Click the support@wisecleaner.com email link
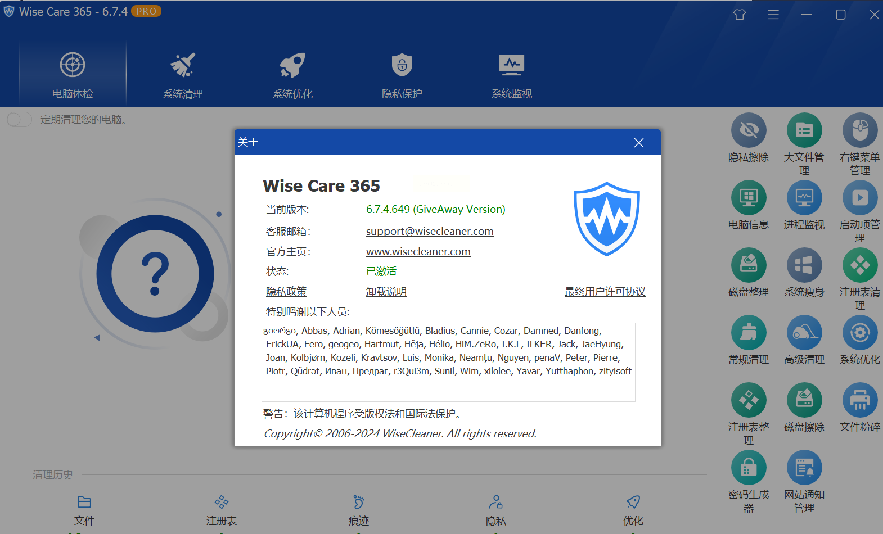The width and height of the screenshot is (883, 534). click(430, 232)
